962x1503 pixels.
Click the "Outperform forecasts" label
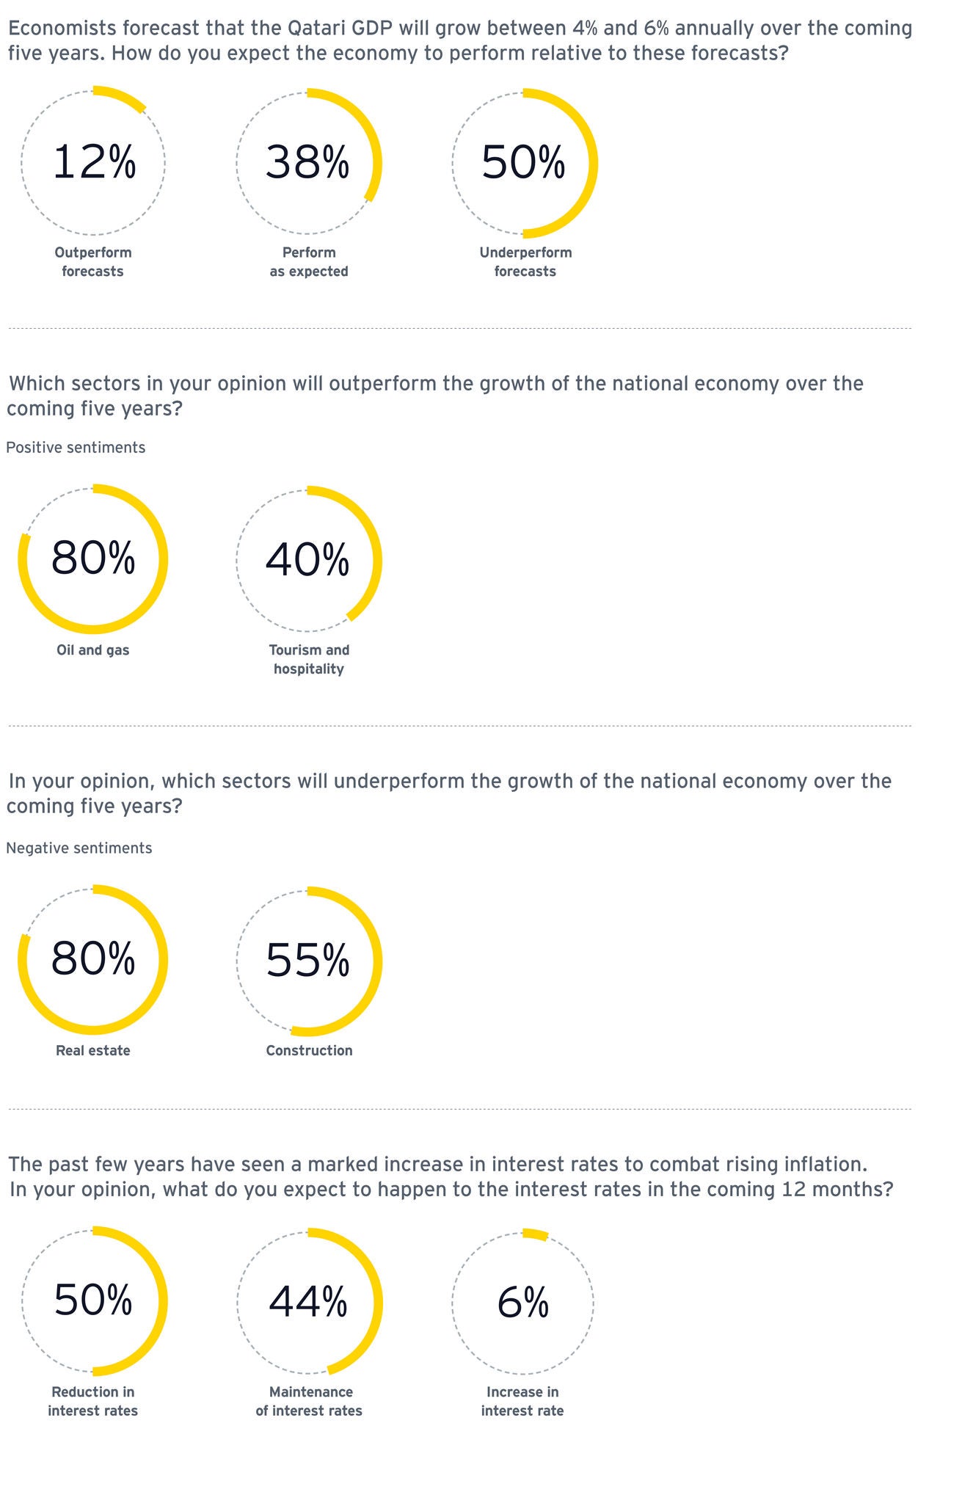[92, 262]
